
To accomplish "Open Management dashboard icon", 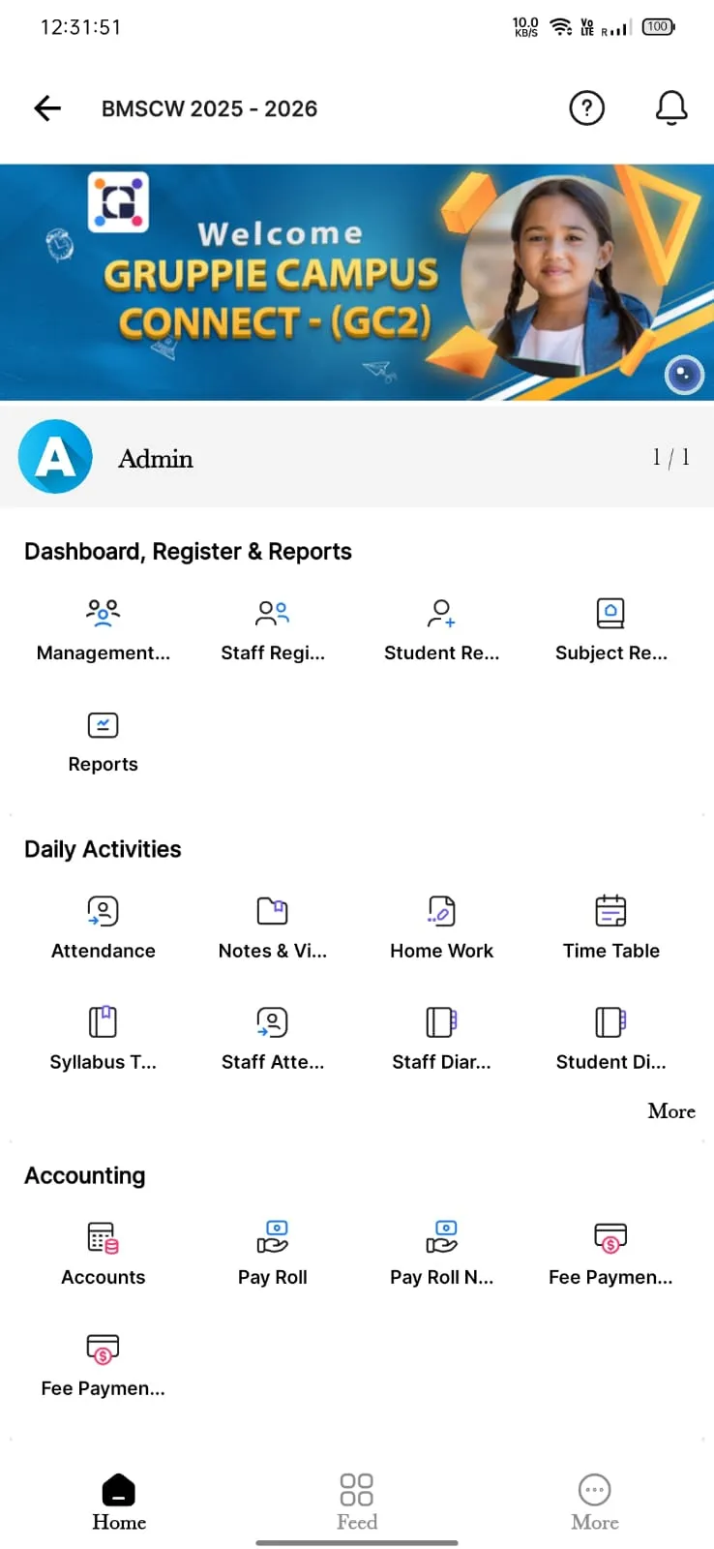I will click(x=104, y=630).
